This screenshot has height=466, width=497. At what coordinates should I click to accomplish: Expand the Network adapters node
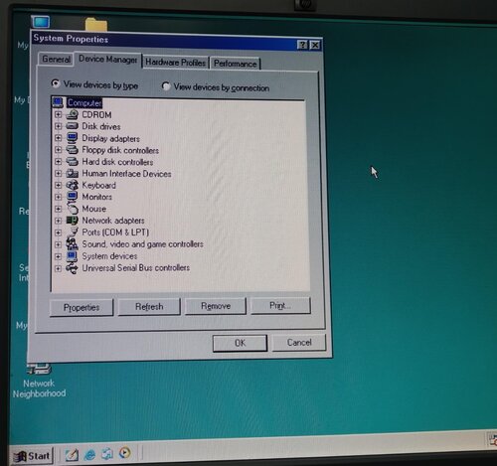click(x=59, y=221)
